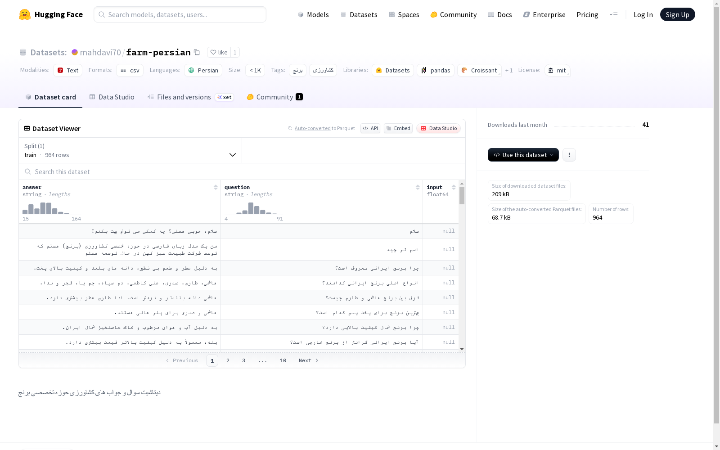Click Log In
The width and height of the screenshot is (720, 450).
tap(643, 14)
